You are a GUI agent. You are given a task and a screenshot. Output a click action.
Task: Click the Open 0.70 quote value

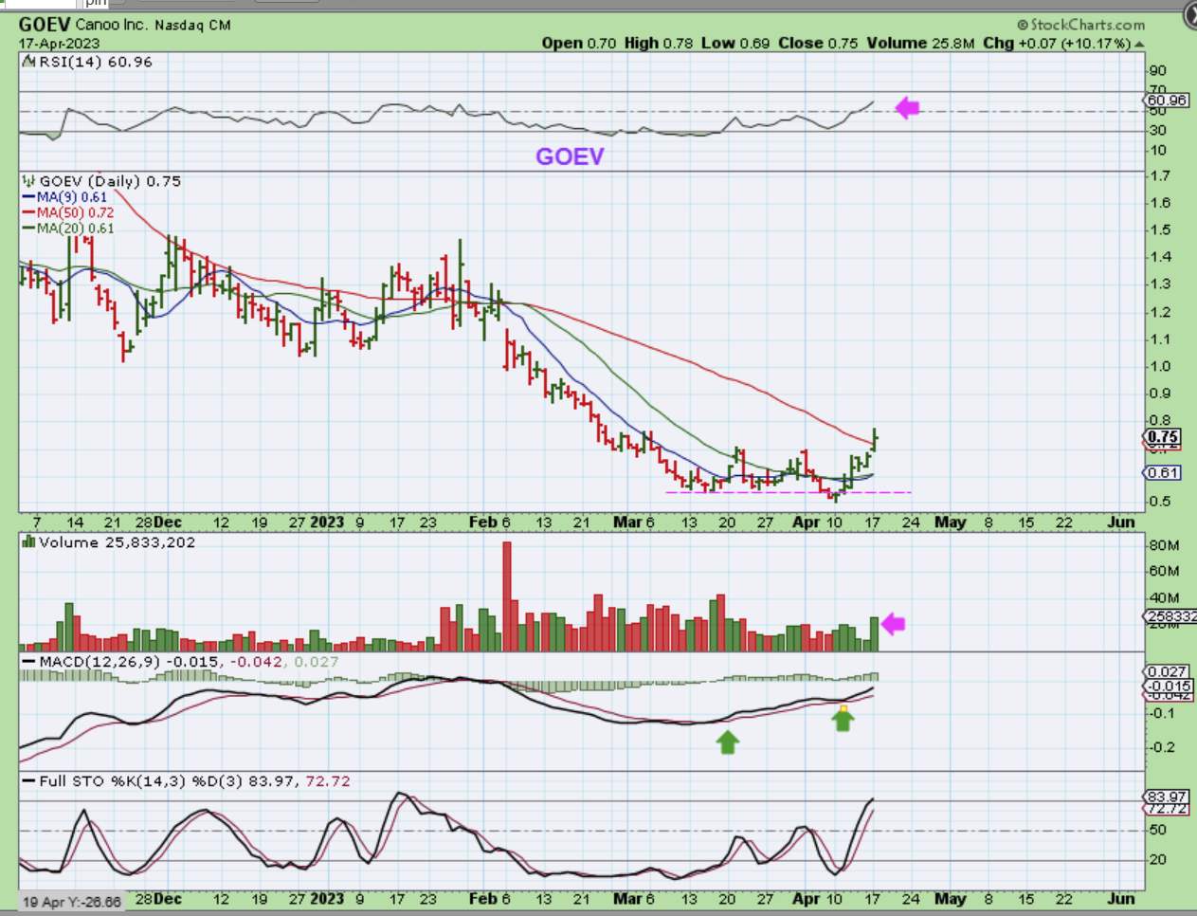click(x=579, y=44)
